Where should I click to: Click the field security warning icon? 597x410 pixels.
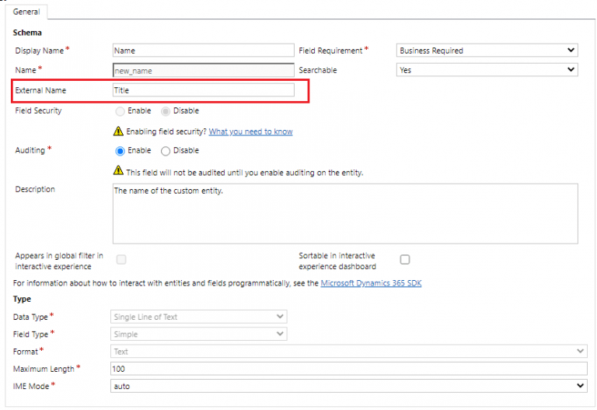coord(118,131)
